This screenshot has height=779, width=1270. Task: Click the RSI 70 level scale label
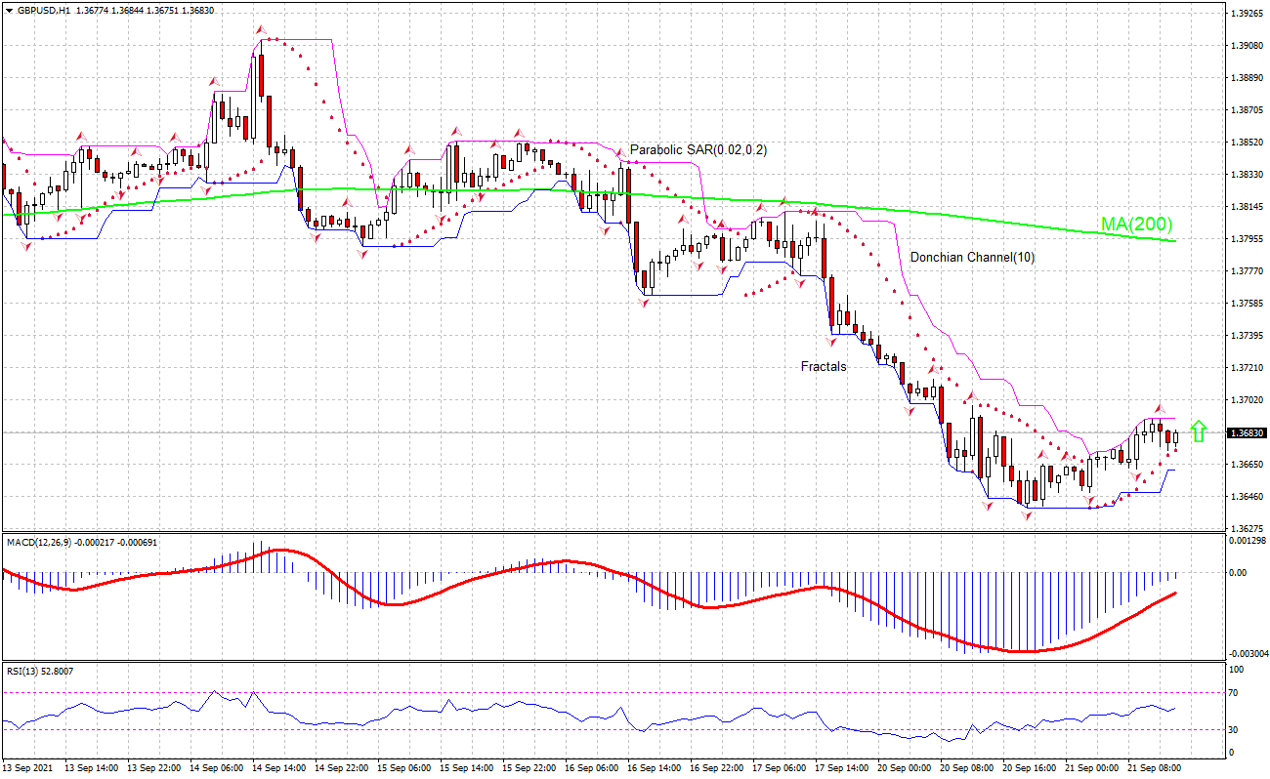coord(1236,692)
